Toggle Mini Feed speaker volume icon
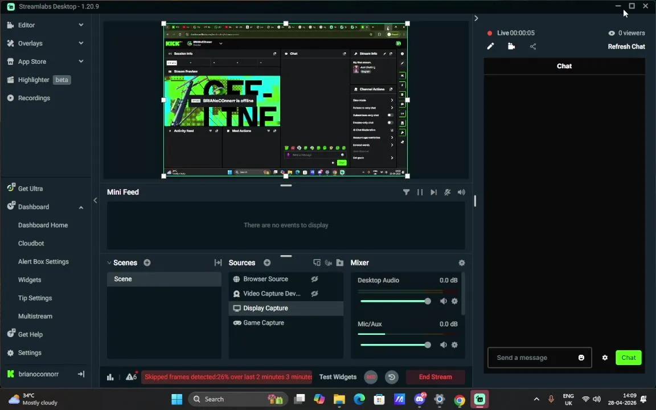The height and width of the screenshot is (410, 656). 461,192
